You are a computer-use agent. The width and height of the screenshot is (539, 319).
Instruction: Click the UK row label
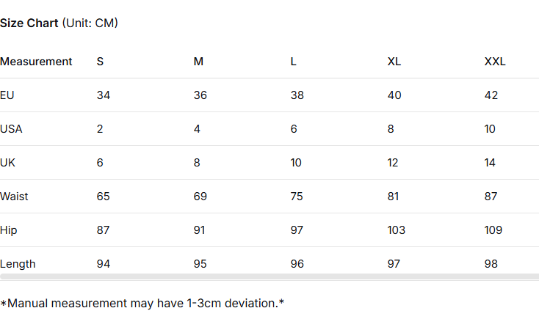(x=8, y=163)
